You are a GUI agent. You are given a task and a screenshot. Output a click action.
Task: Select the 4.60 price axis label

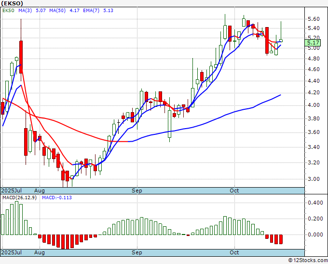(x=314, y=70)
